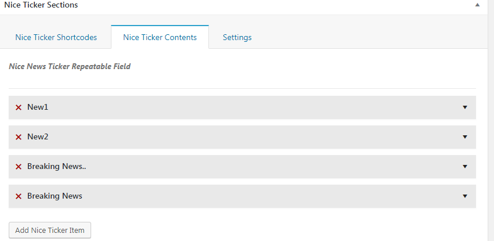Open the arrow on Breaking News without dots
The image size is (494, 241).
point(465,196)
